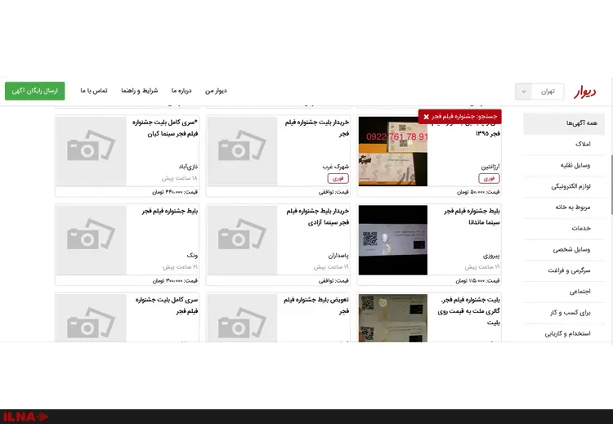Click the دیوار logo

click(585, 91)
